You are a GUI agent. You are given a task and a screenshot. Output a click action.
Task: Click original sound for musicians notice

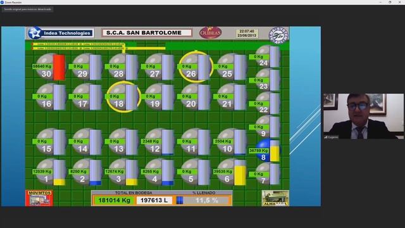click(28, 9)
